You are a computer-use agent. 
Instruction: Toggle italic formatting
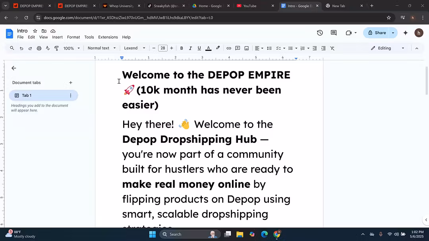190,48
